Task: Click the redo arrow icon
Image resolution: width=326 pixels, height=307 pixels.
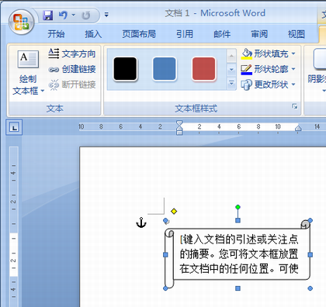Action: pyautogui.click(x=86, y=16)
